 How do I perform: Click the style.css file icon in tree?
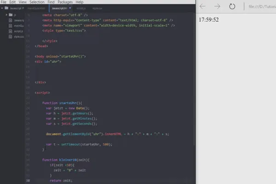pos(11,37)
